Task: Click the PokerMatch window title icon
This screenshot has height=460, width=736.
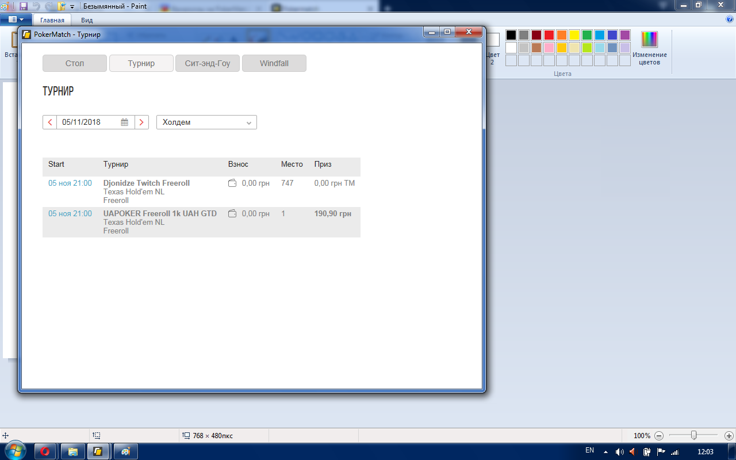Action: [x=26, y=34]
